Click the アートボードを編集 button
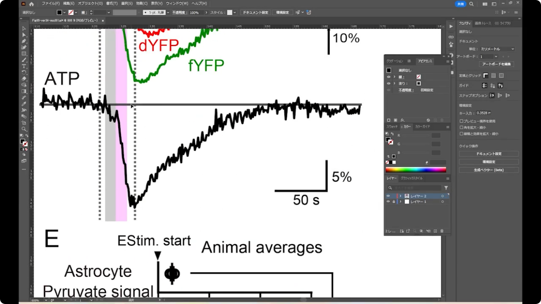This screenshot has height=304, width=541. 496,64
